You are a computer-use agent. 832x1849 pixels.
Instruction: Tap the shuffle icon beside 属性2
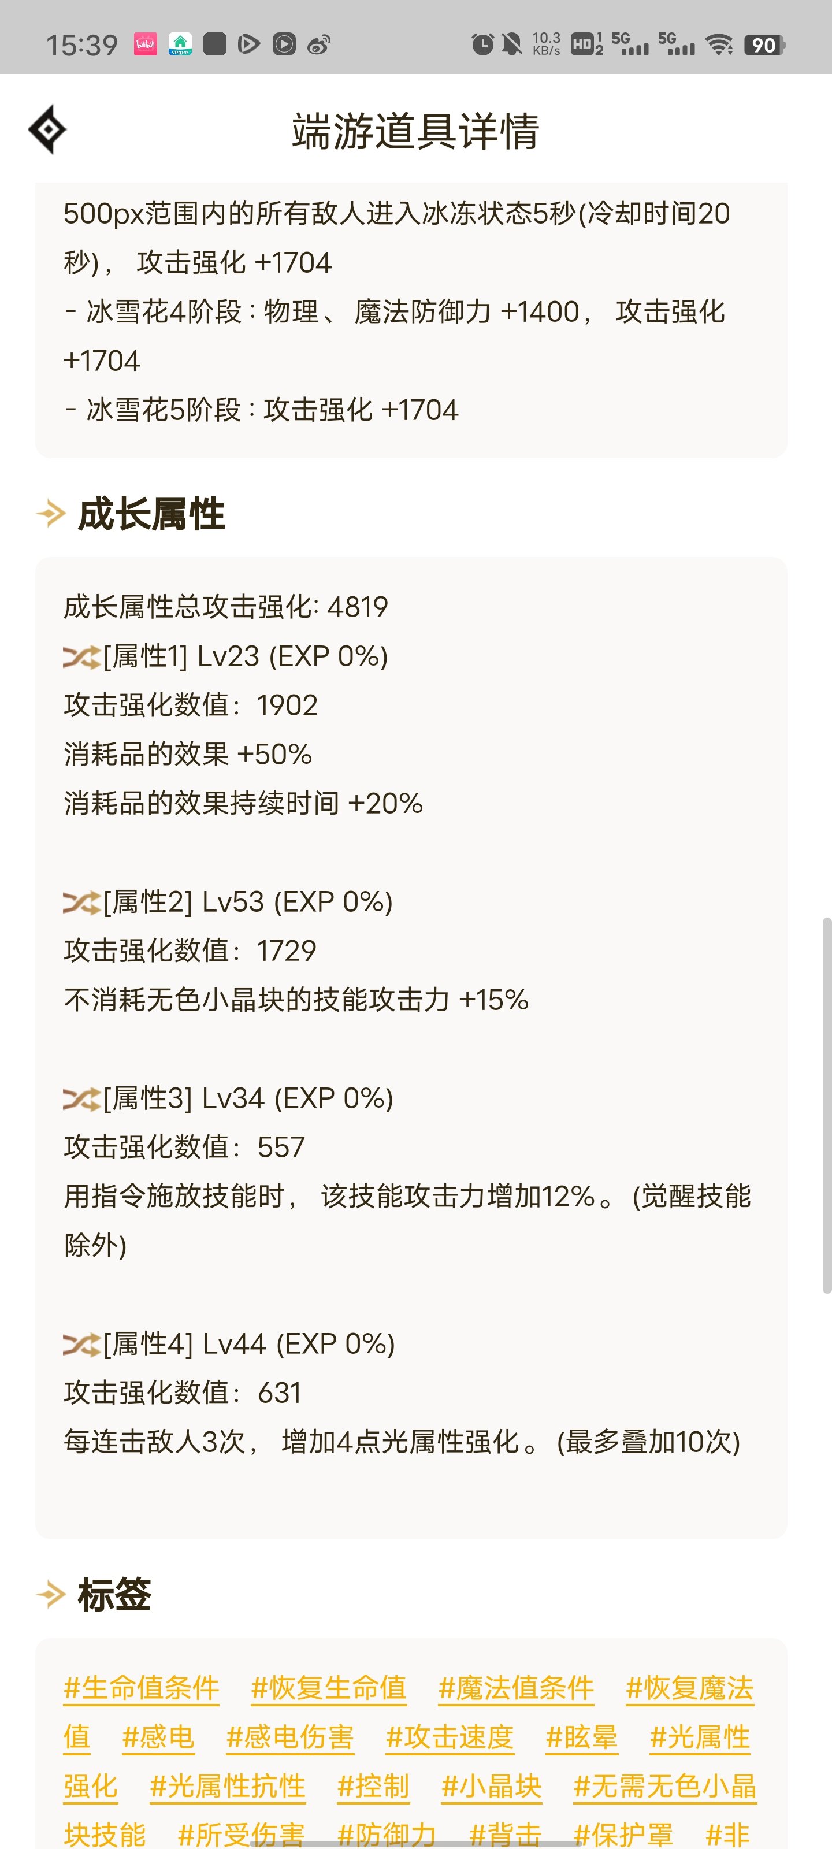(81, 902)
